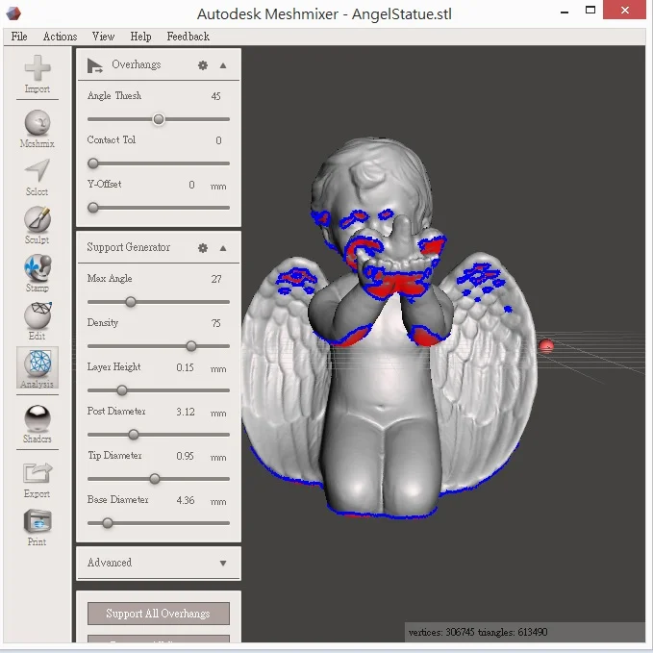Click the Y-Offset value field
This screenshot has height=653, width=653.
click(191, 185)
